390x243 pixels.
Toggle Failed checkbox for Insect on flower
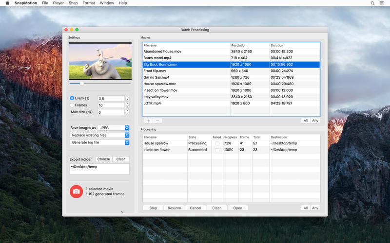217,150
